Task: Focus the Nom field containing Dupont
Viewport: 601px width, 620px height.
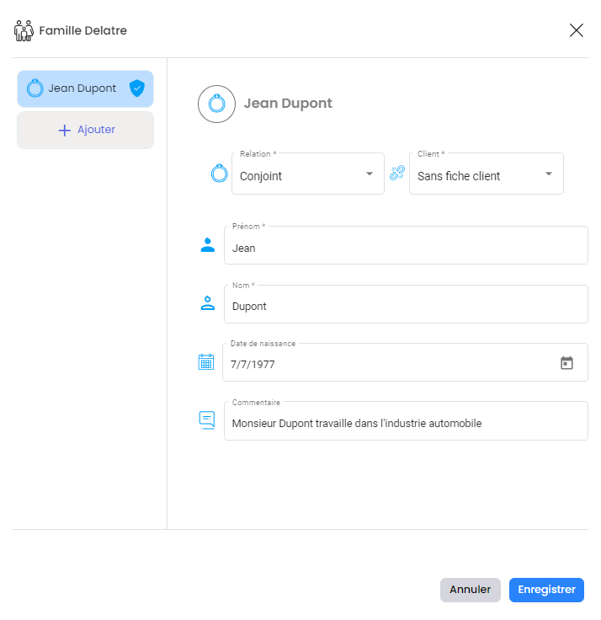Action: [x=406, y=304]
